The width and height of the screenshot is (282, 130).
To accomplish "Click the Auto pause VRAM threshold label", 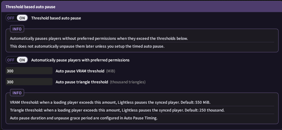I will tap(80, 71).
